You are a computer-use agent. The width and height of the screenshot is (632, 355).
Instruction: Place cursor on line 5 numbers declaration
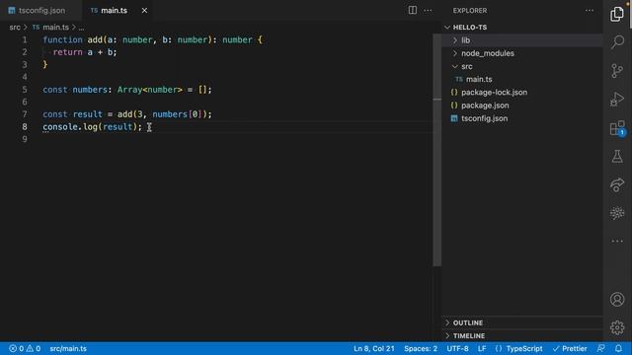pyautogui.click(x=127, y=90)
